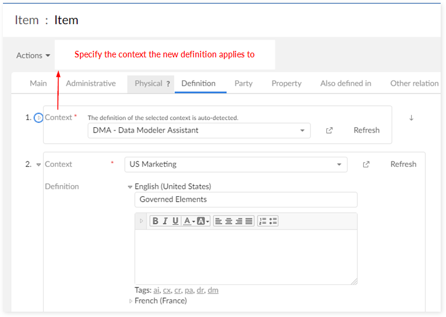Viewport: 446px width, 317px height.
Task: Open the Actions menu
Action: [x=33, y=56]
